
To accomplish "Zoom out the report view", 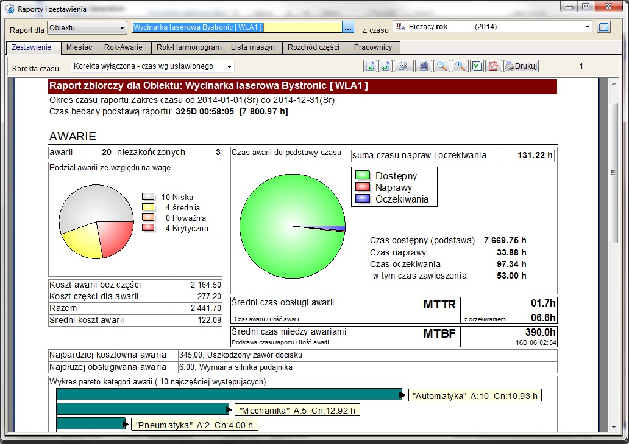I will coord(442,66).
